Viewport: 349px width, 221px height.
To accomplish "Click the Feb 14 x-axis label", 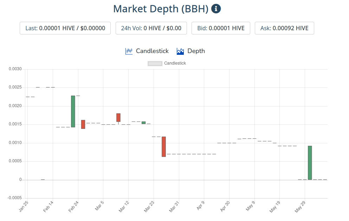I will click(48, 206).
